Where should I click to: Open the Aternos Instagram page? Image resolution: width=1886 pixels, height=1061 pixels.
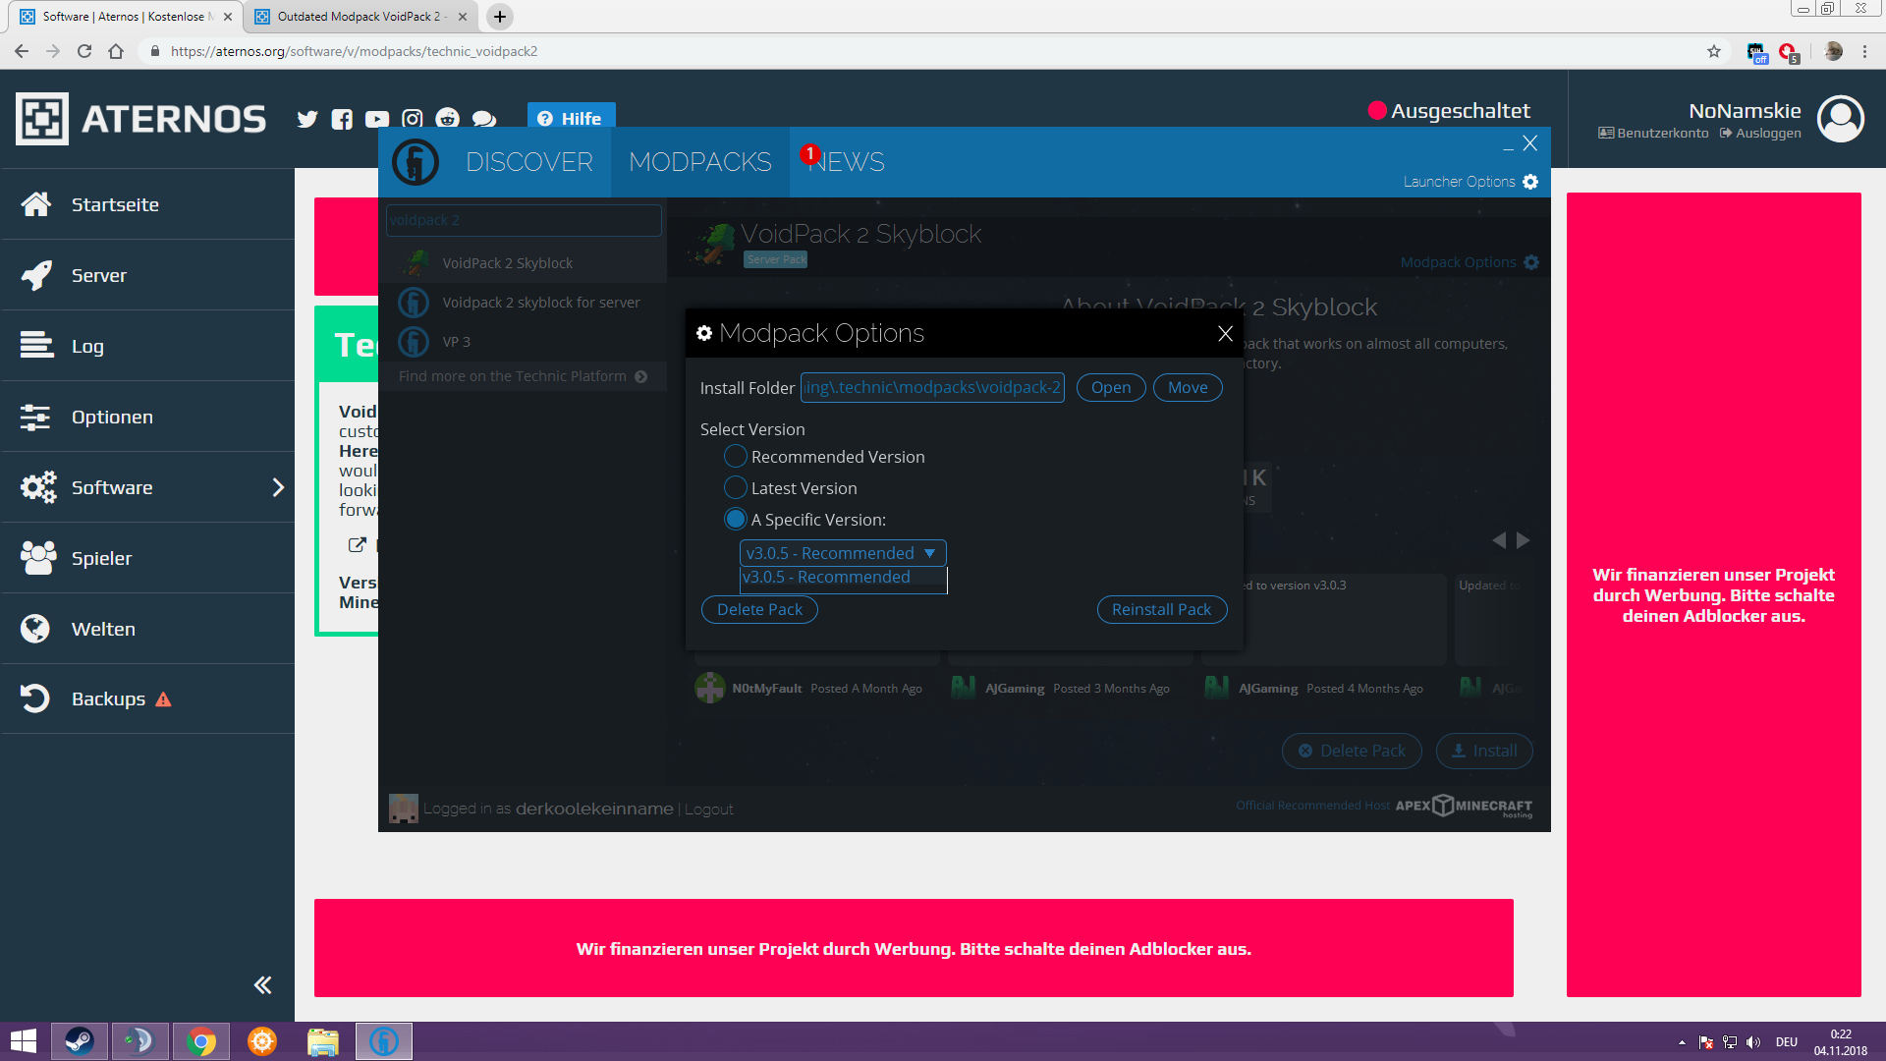tap(413, 119)
